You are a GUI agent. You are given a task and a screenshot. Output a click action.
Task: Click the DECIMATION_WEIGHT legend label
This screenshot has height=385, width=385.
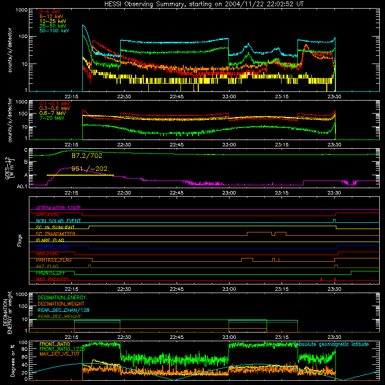[61, 304]
